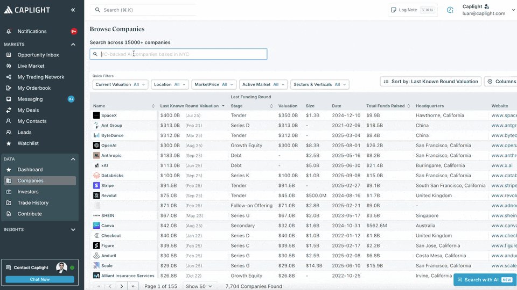
Task: Open the Active Market filter dropdown
Action: (263, 84)
